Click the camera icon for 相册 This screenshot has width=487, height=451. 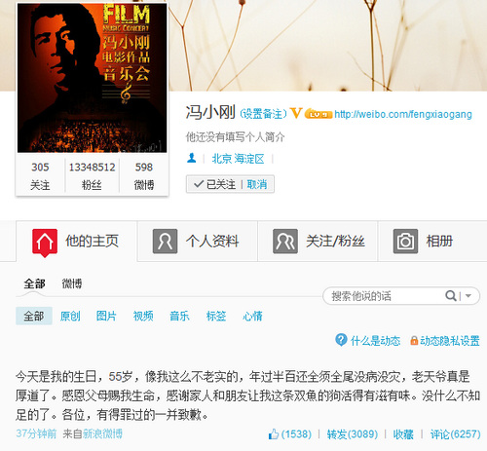click(405, 242)
